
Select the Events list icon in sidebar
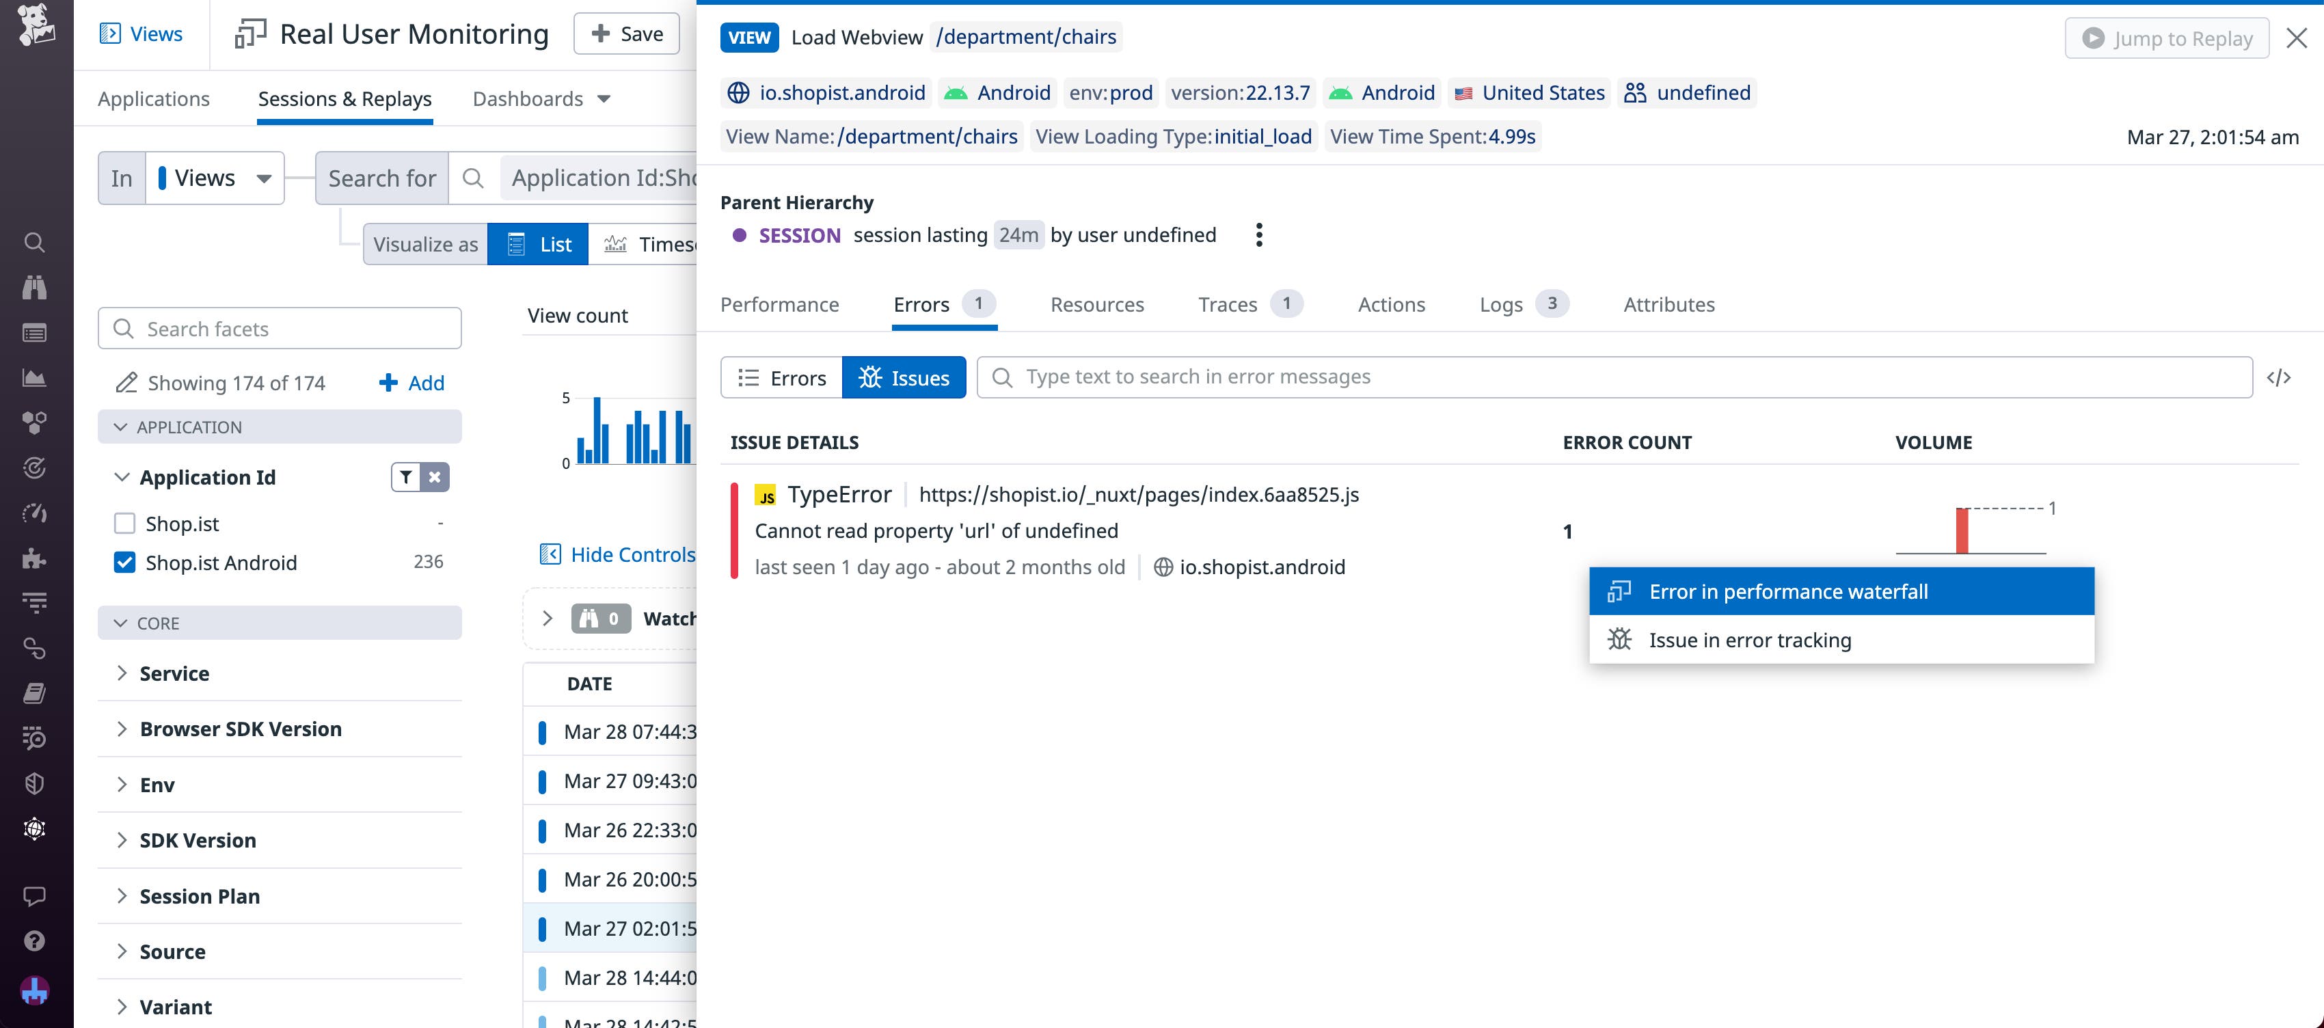coord(34,332)
